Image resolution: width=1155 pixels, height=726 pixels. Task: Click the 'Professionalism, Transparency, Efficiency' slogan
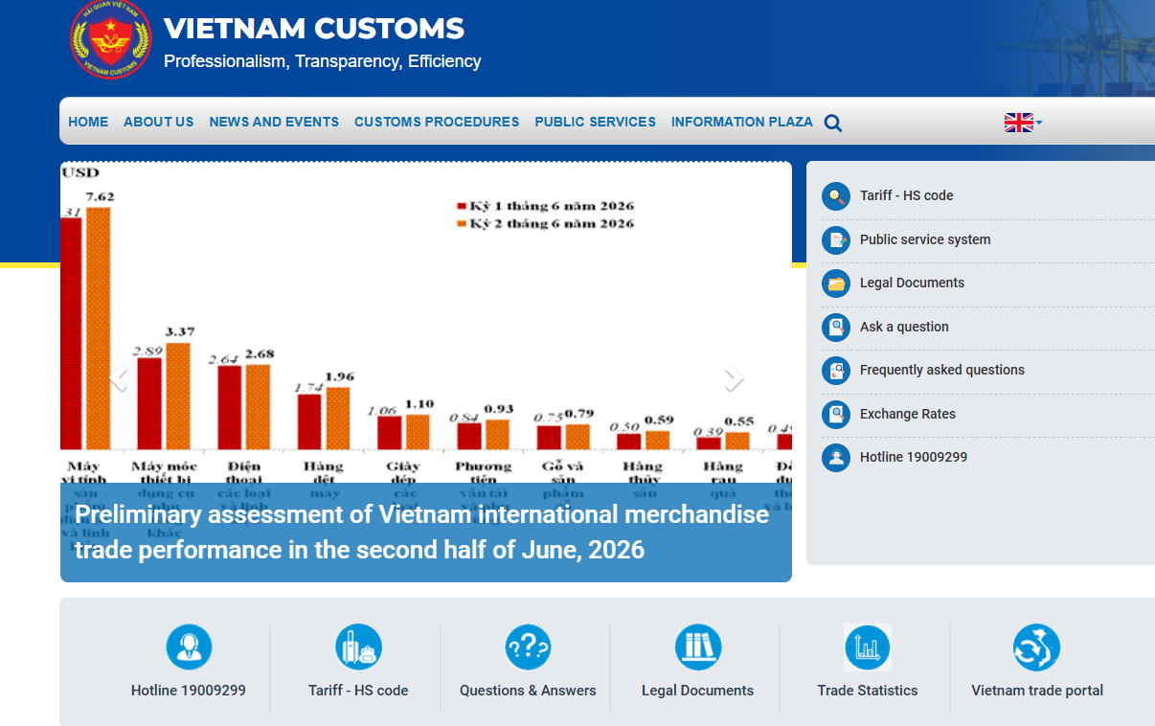(x=323, y=61)
